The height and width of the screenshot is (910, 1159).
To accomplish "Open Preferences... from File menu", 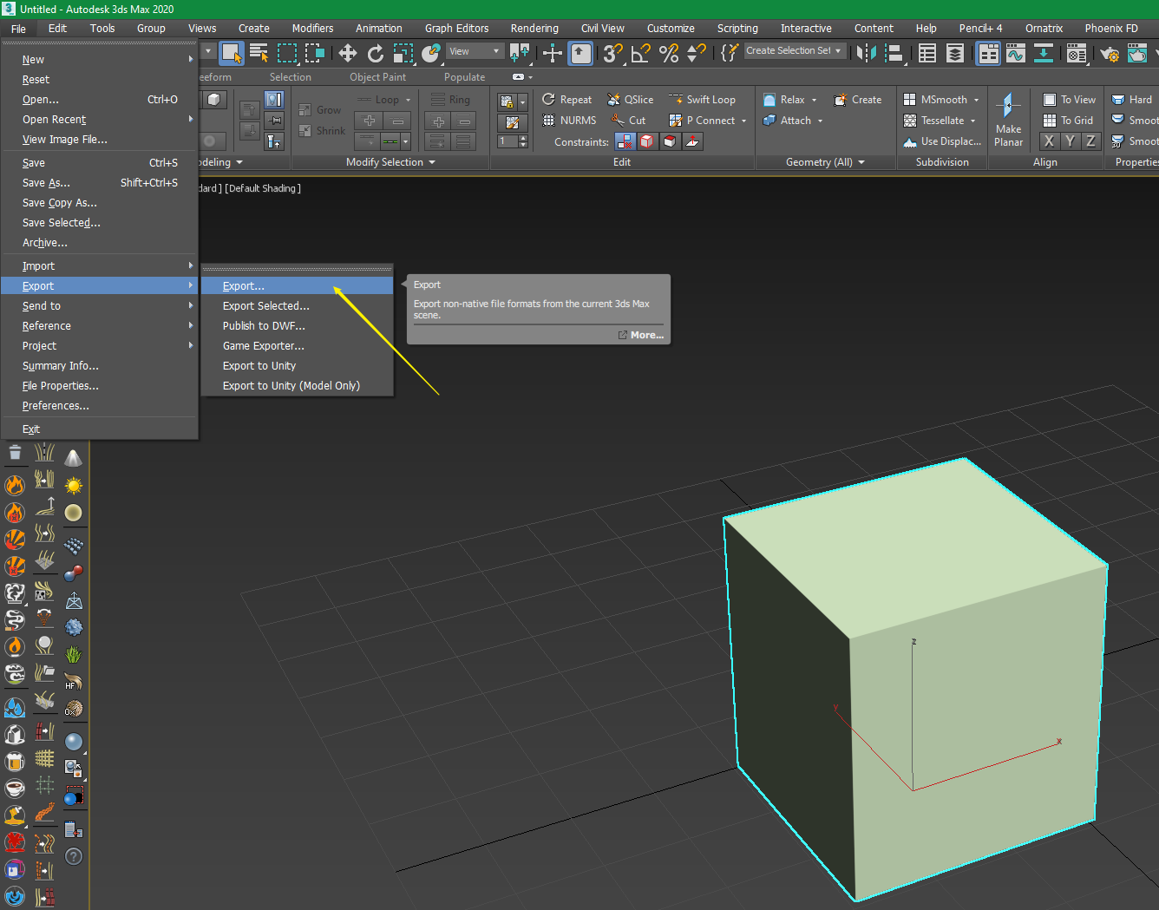I will (99, 405).
